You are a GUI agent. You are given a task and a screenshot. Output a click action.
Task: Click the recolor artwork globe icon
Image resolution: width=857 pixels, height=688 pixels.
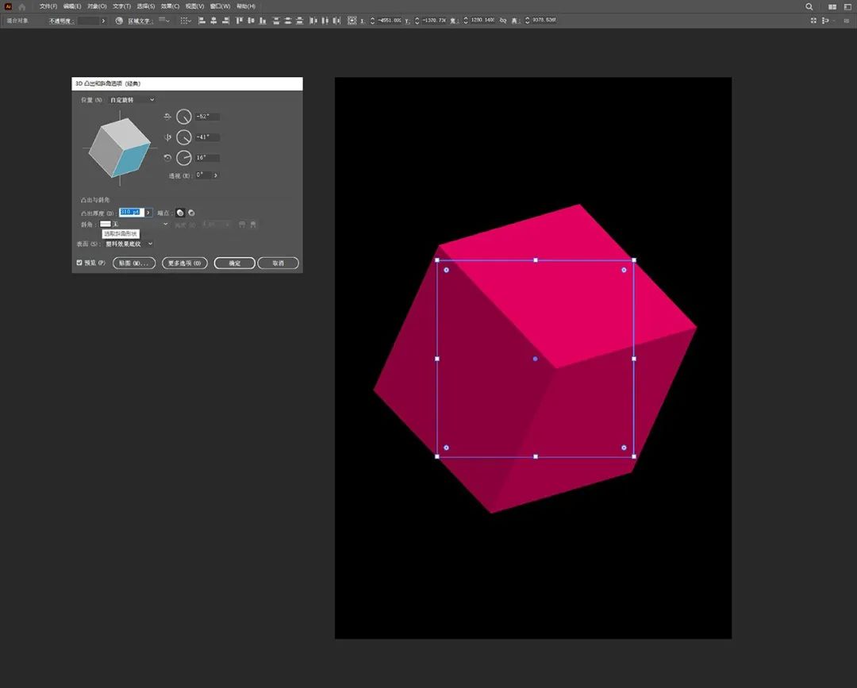119,20
